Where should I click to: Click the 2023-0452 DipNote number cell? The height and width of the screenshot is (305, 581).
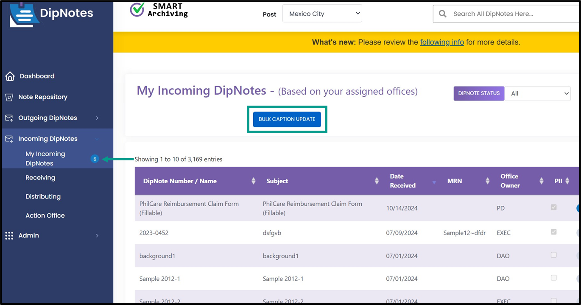click(x=154, y=233)
